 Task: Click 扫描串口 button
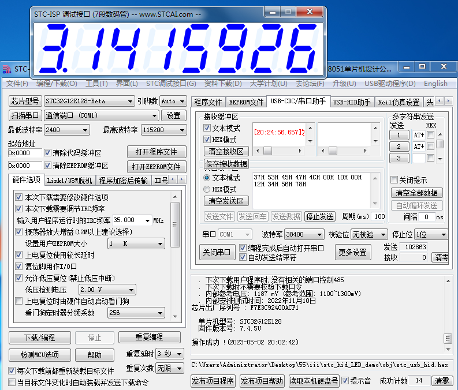tap(25, 115)
